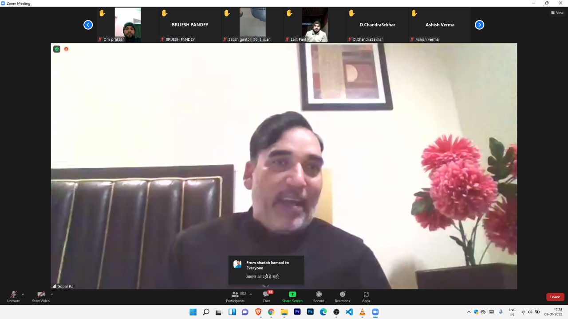Leave the meeting
This screenshot has height=319, width=568.
coord(555,297)
